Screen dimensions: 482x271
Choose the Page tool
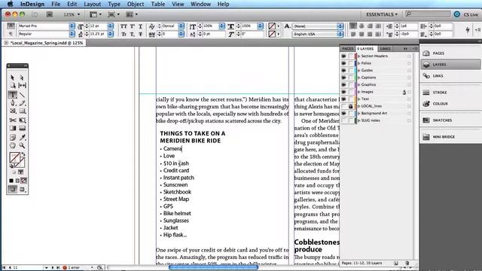12,85
